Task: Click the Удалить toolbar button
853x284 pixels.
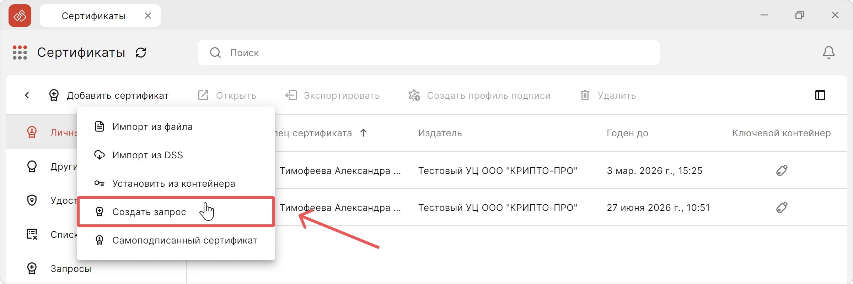Action: click(608, 95)
